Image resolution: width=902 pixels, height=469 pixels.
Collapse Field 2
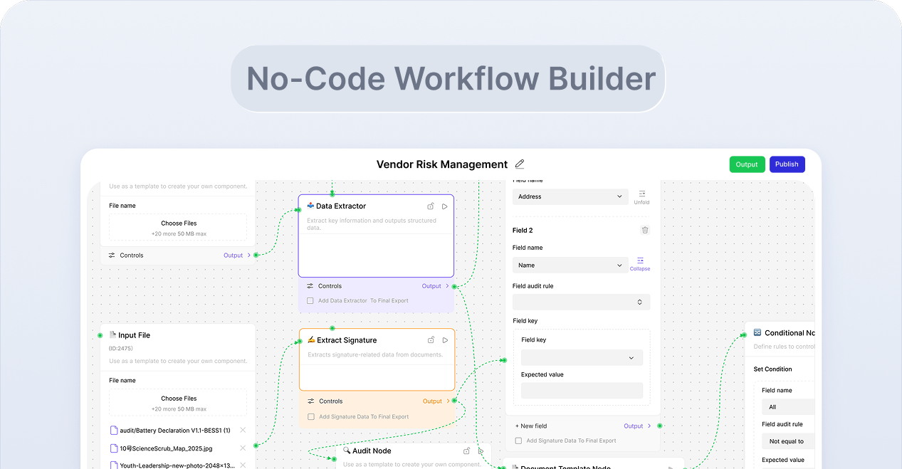click(640, 264)
